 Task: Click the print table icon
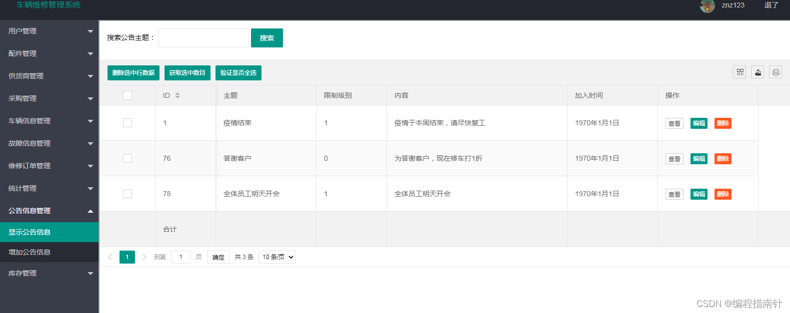pos(775,72)
